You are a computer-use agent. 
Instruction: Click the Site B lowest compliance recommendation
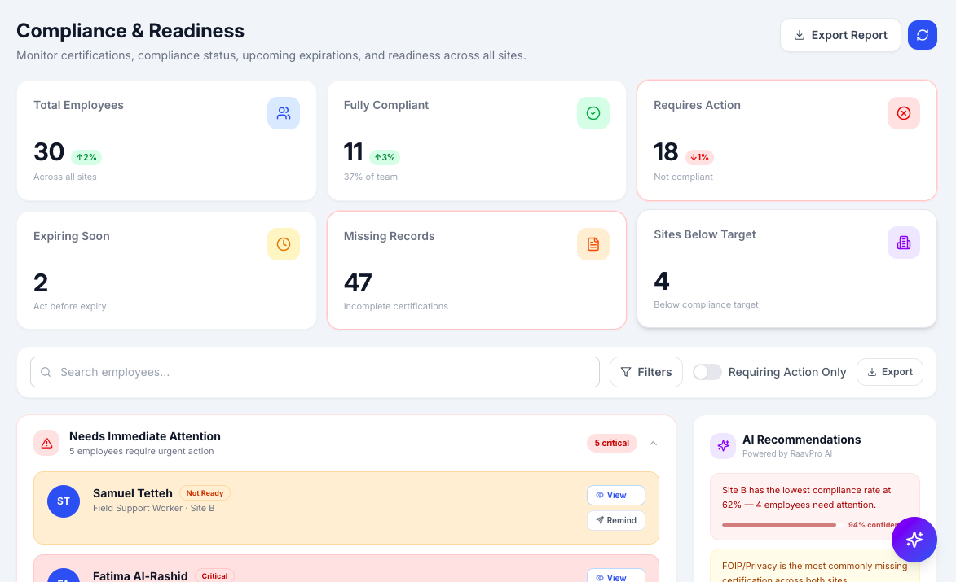pos(814,506)
